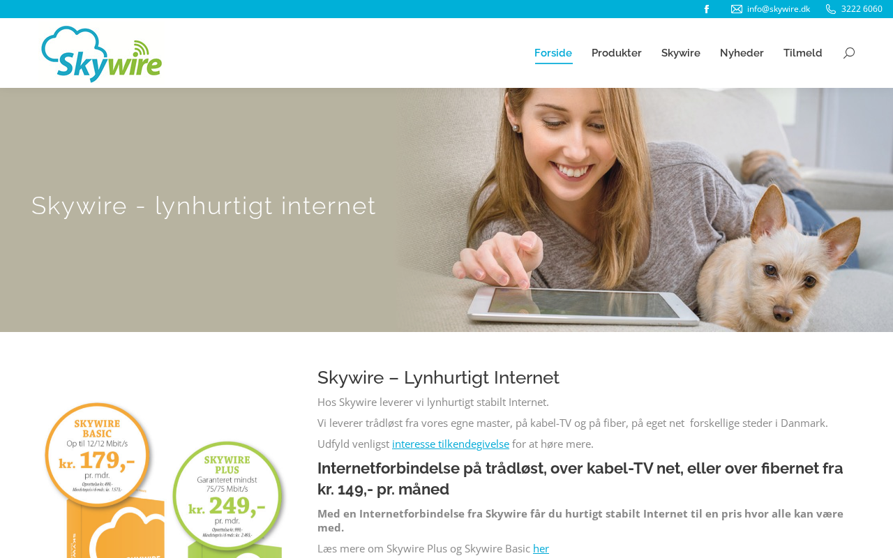Click the 'Skywire - lynhurtigt internet' banner title

[204, 206]
